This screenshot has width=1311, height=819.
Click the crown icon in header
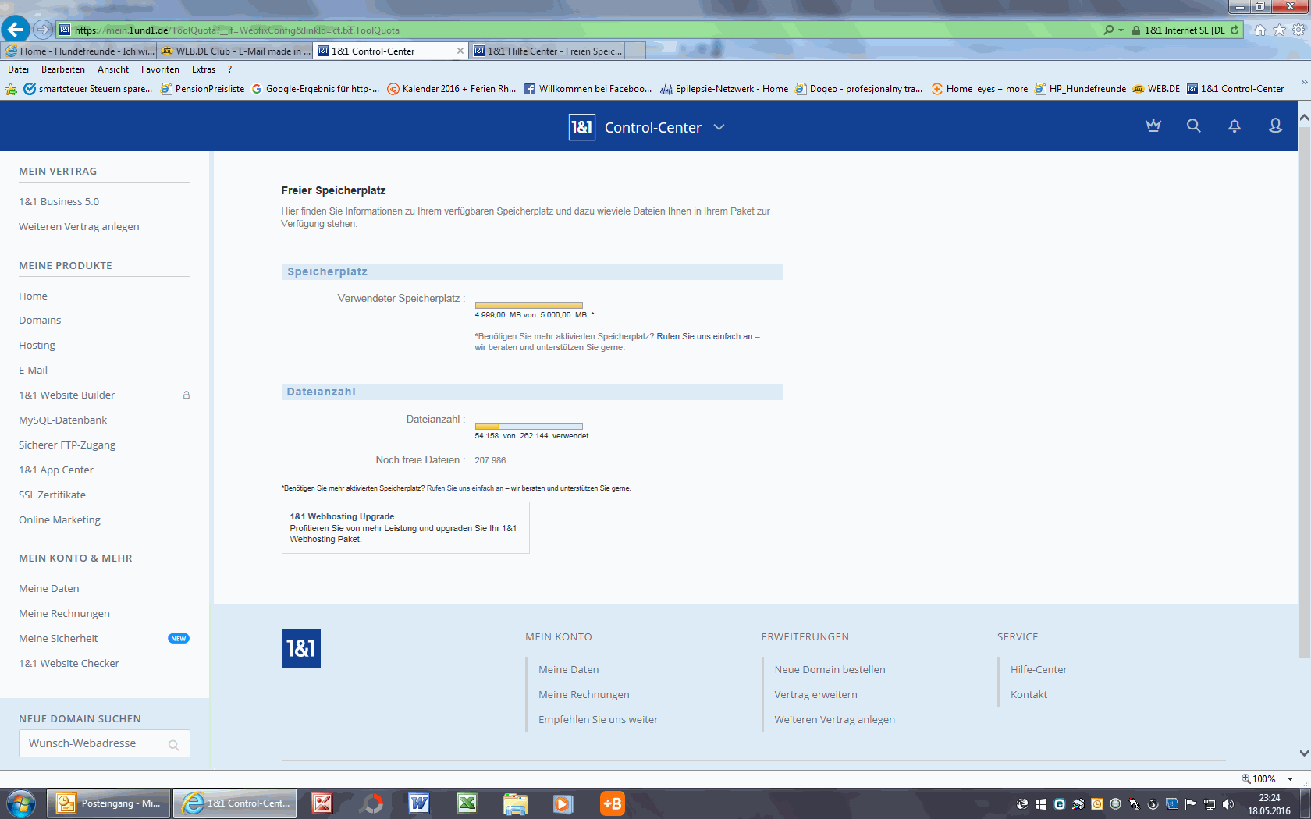(x=1153, y=126)
